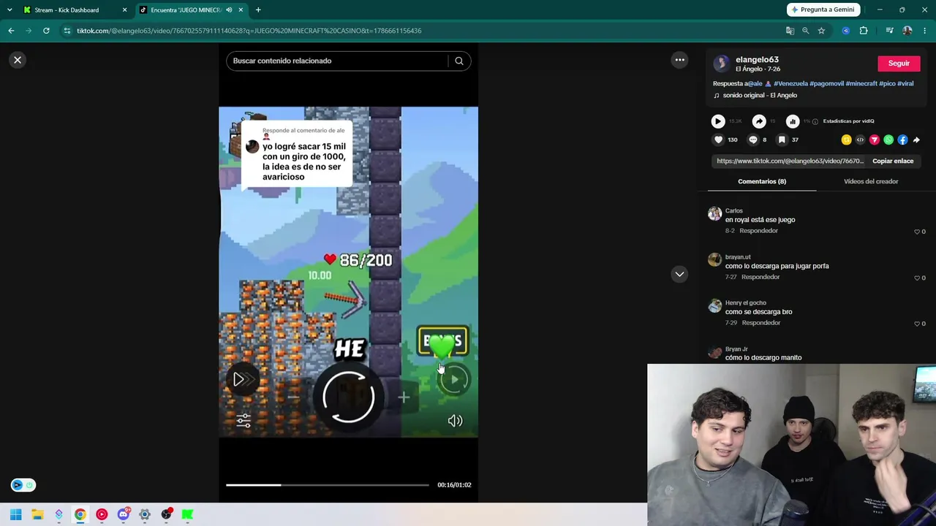Click the search magnifier icon

coord(459,61)
